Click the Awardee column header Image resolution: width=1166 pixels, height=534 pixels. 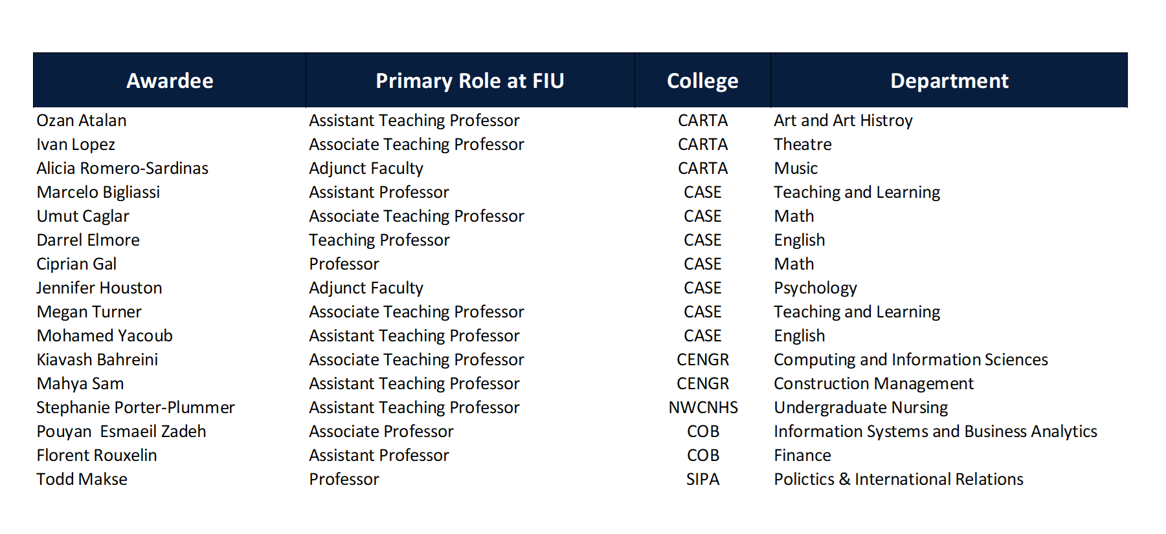[170, 81]
